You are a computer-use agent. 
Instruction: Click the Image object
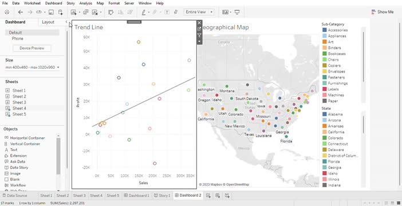point(15,173)
